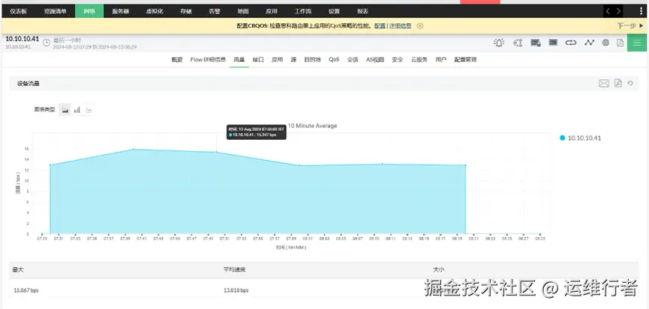Open the 地图 menu
The height and width of the screenshot is (309, 649).
[x=243, y=11]
